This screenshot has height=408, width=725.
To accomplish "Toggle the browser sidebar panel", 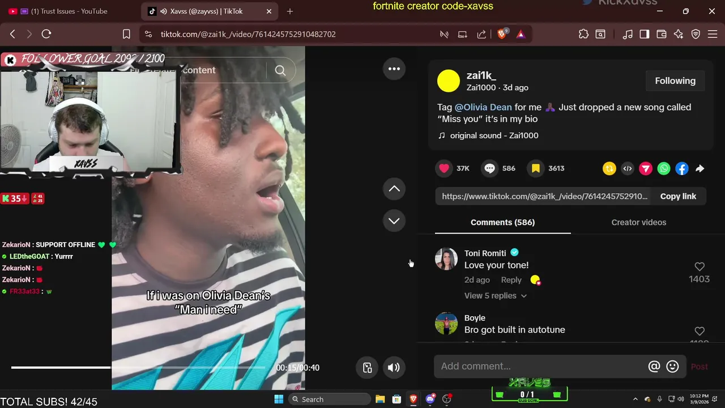I will click(x=645, y=34).
